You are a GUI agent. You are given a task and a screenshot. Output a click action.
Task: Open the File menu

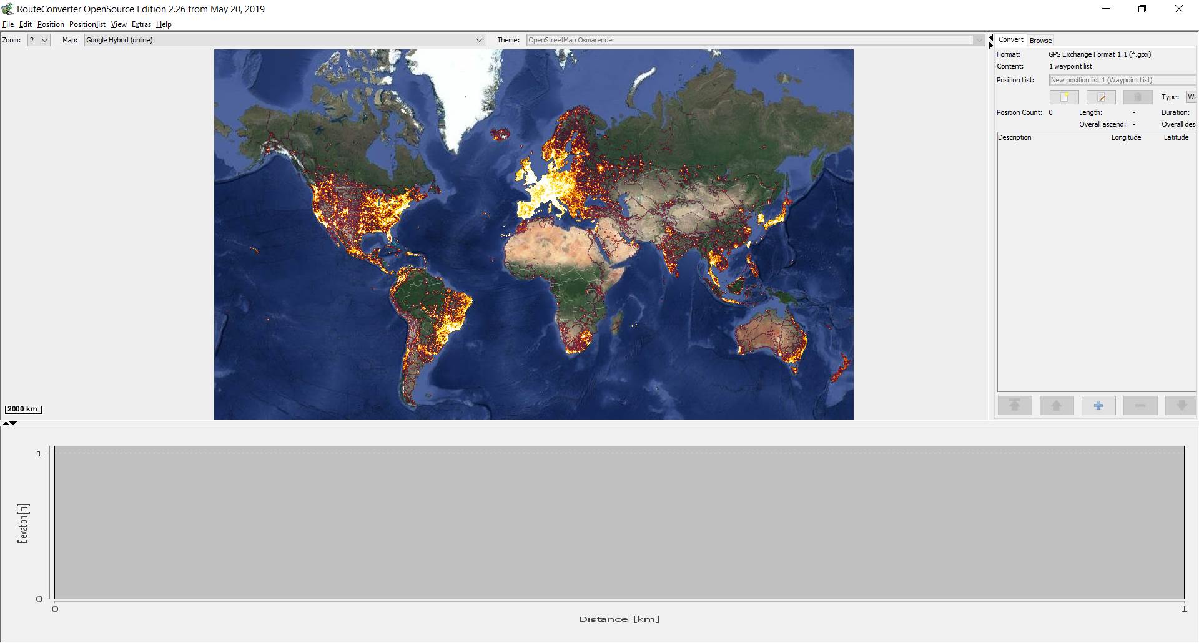pyautogui.click(x=8, y=24)
